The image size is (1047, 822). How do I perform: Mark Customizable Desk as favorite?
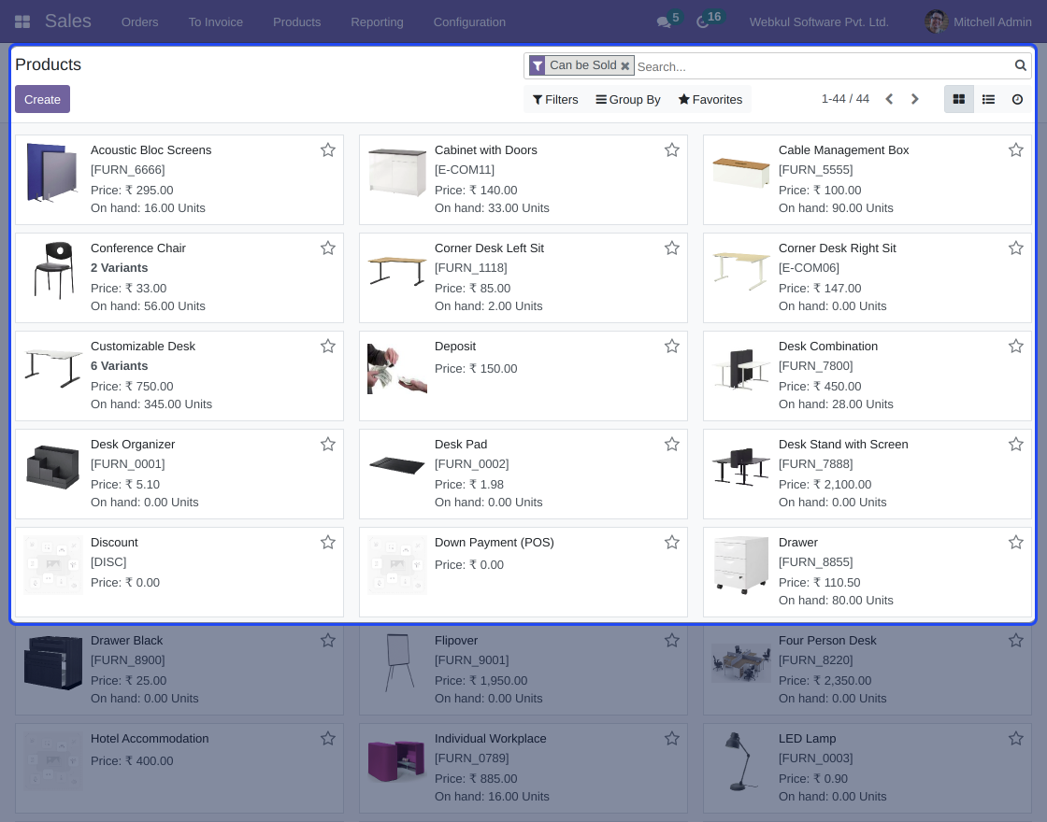tap(328, 347)
